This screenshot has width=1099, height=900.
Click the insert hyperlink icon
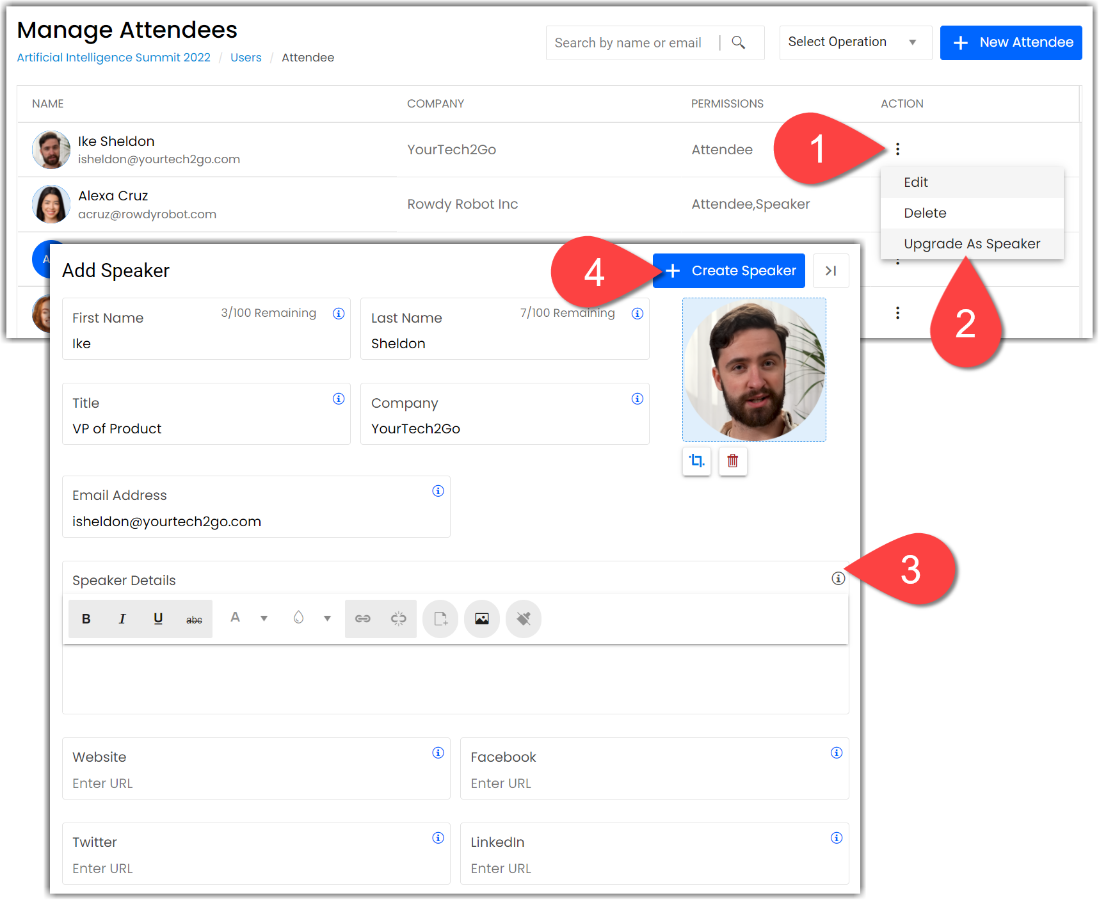click(x=363, y=618)
